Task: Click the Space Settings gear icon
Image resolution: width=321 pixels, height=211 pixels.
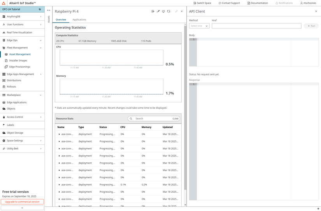Action: [x=4, y=141]
